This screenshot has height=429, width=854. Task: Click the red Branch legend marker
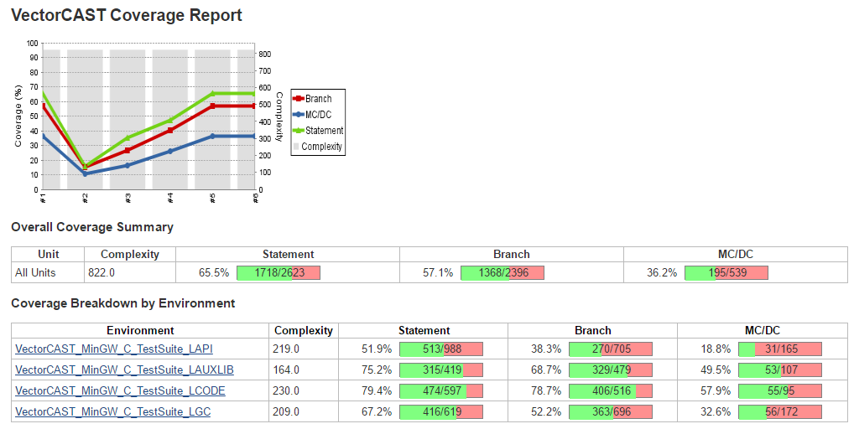[x=299, y=98]
